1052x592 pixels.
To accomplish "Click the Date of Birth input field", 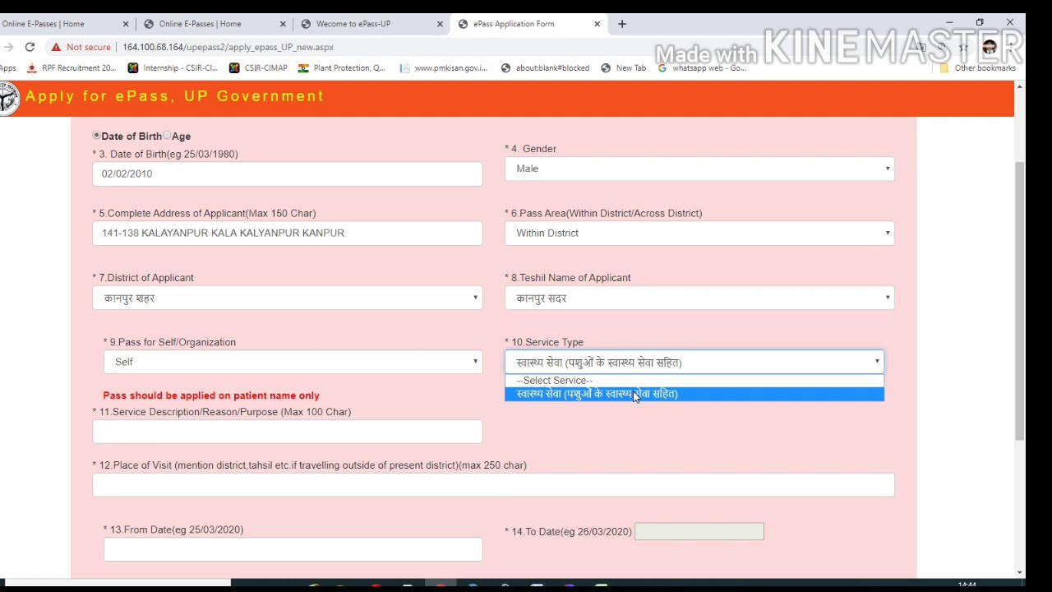I will [x=288, y=173].
